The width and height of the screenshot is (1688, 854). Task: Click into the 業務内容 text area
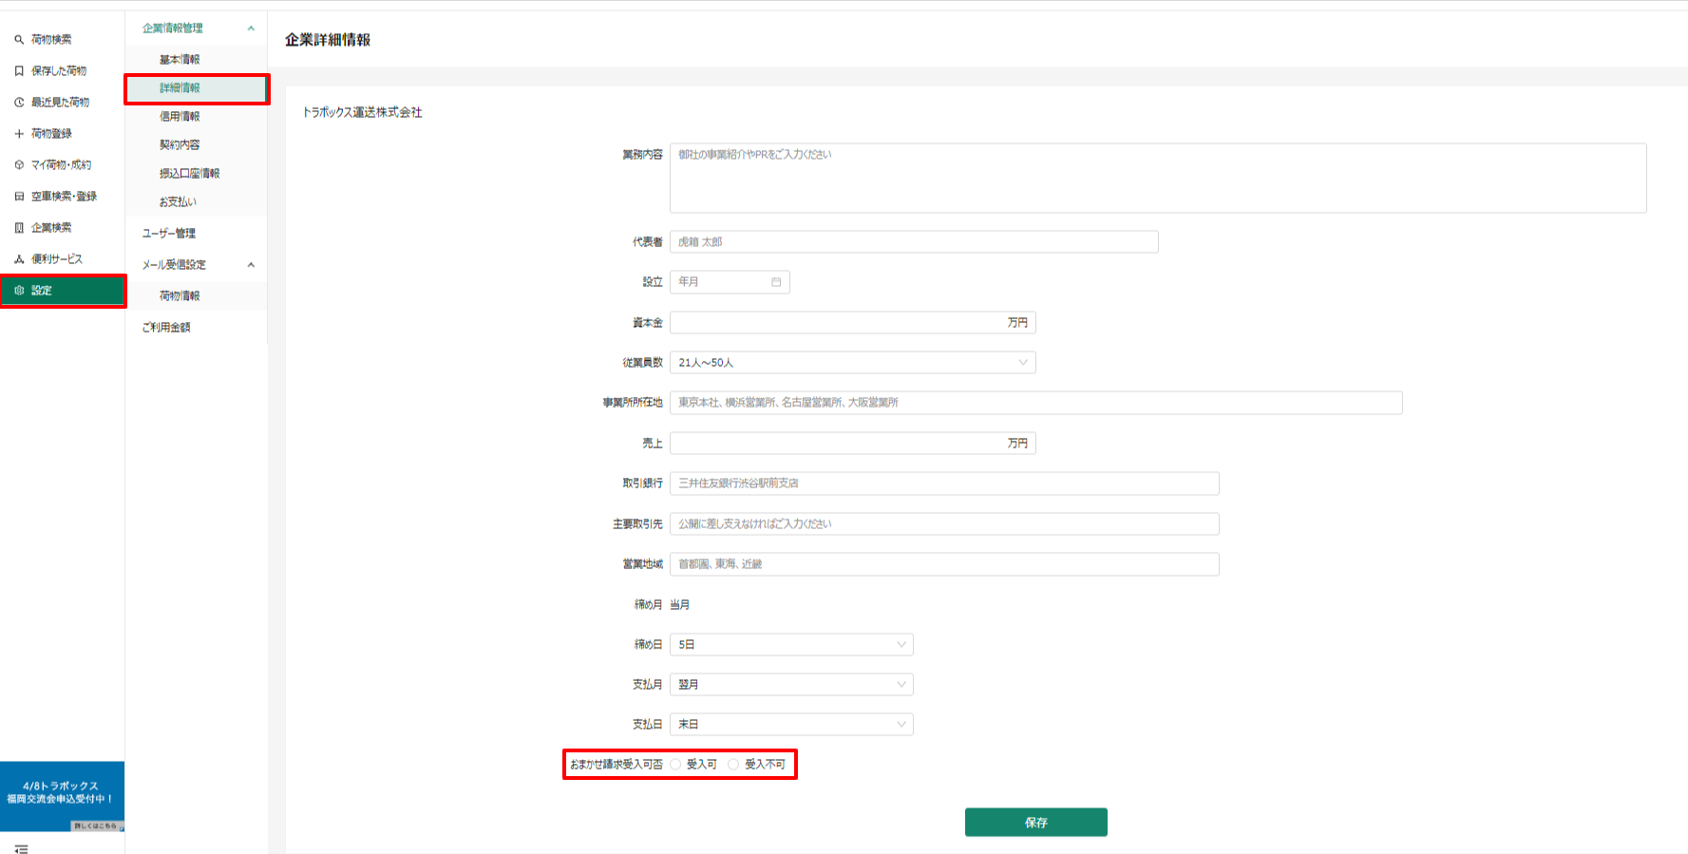(x=1158, y=179)
